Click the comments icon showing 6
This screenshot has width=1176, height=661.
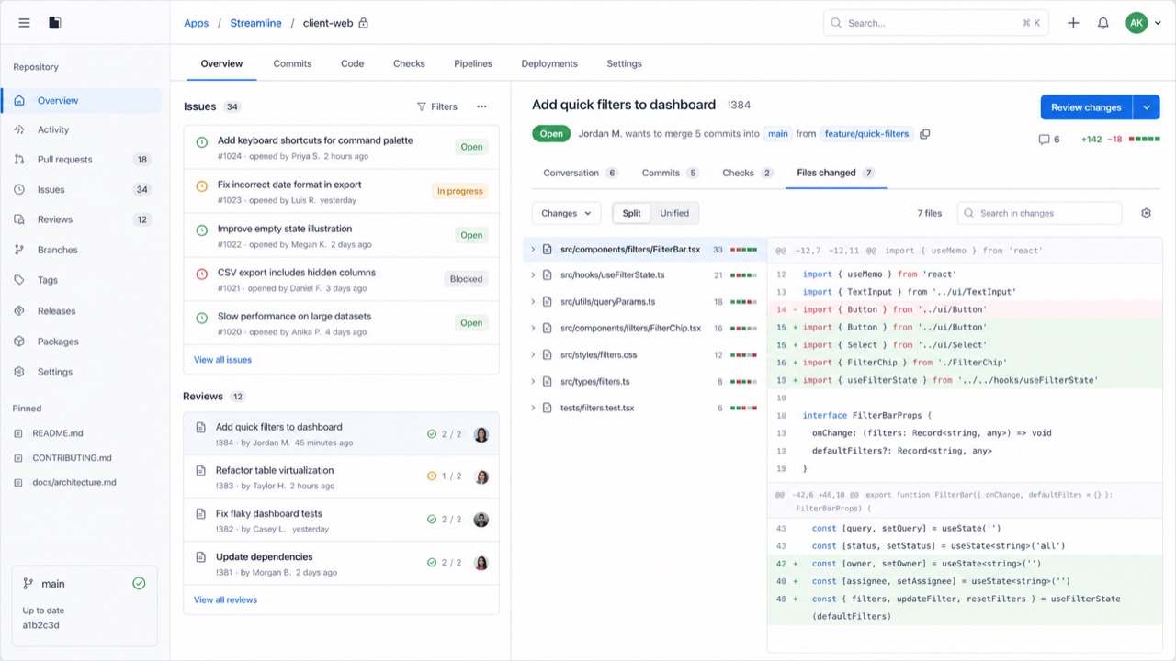[x=1044, y=140]
